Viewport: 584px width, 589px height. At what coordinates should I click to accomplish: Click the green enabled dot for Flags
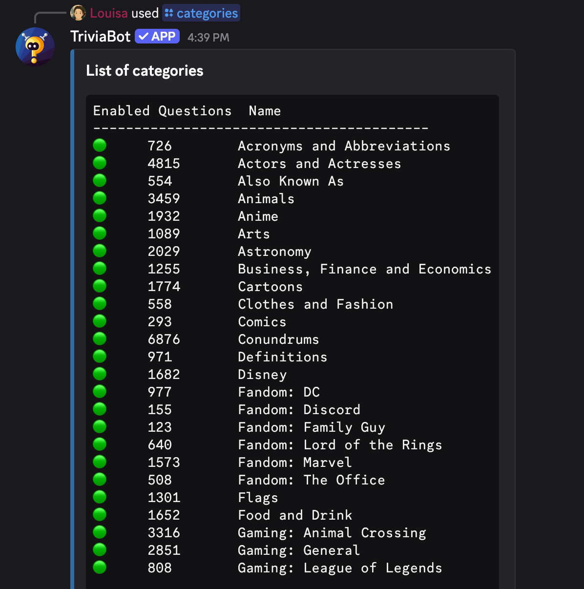100,497
